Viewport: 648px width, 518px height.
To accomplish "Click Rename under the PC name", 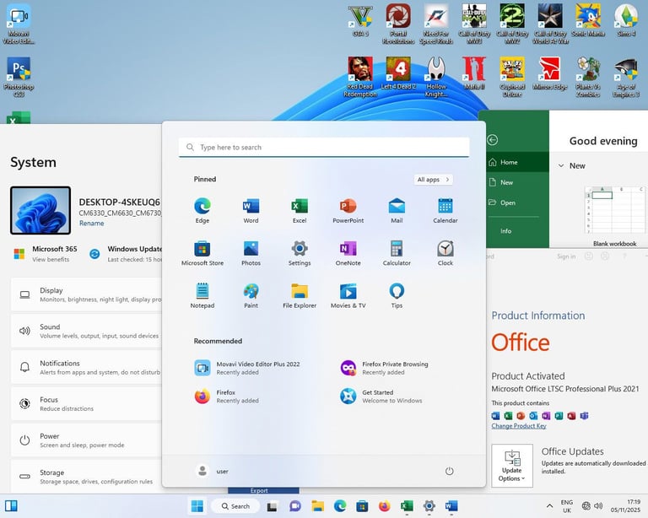I will tap(91, 224).
